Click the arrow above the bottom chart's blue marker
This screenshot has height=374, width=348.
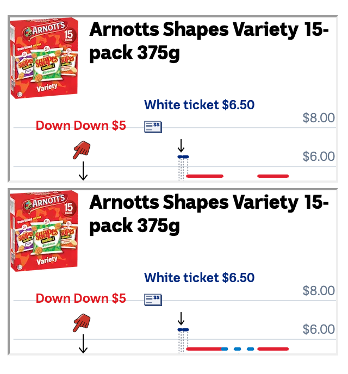tap(182, 318)
